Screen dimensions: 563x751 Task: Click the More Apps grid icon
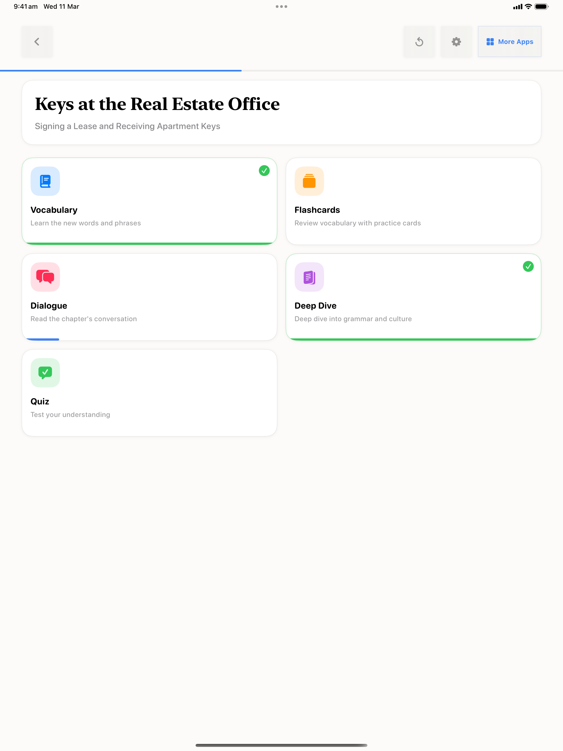click(490, 41)
